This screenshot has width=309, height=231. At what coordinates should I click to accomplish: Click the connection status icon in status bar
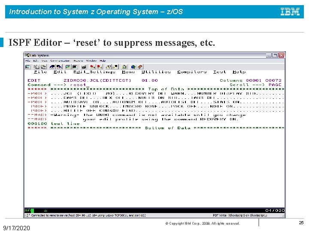pyautogui.click(x=27, y=216)
